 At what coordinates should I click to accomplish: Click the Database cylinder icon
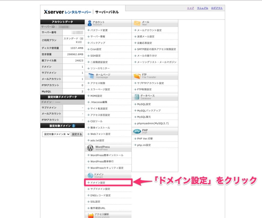pyautogui.click(x=137, y=97)
